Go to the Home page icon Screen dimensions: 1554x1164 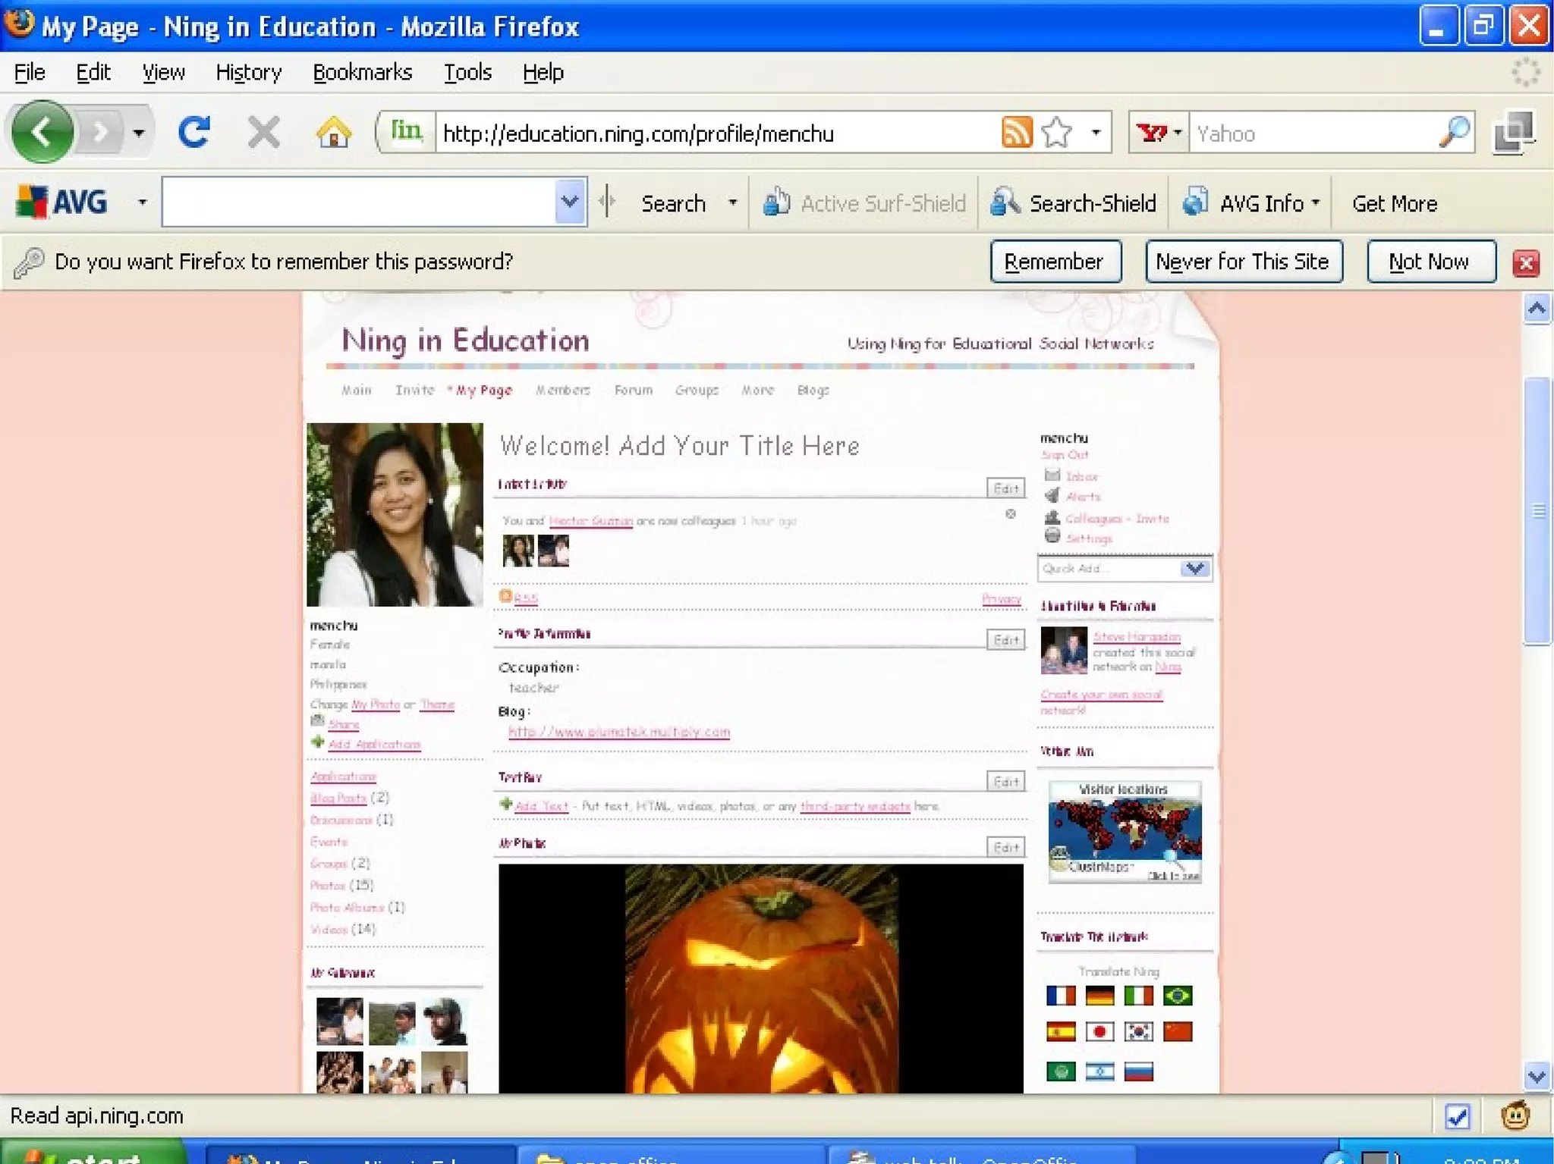coord(333,132)
